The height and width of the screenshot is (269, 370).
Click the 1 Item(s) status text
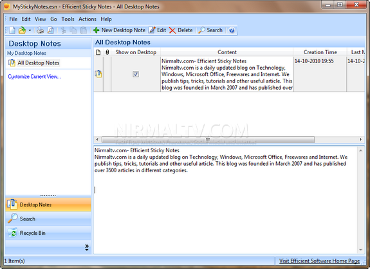tap(15, 261)
